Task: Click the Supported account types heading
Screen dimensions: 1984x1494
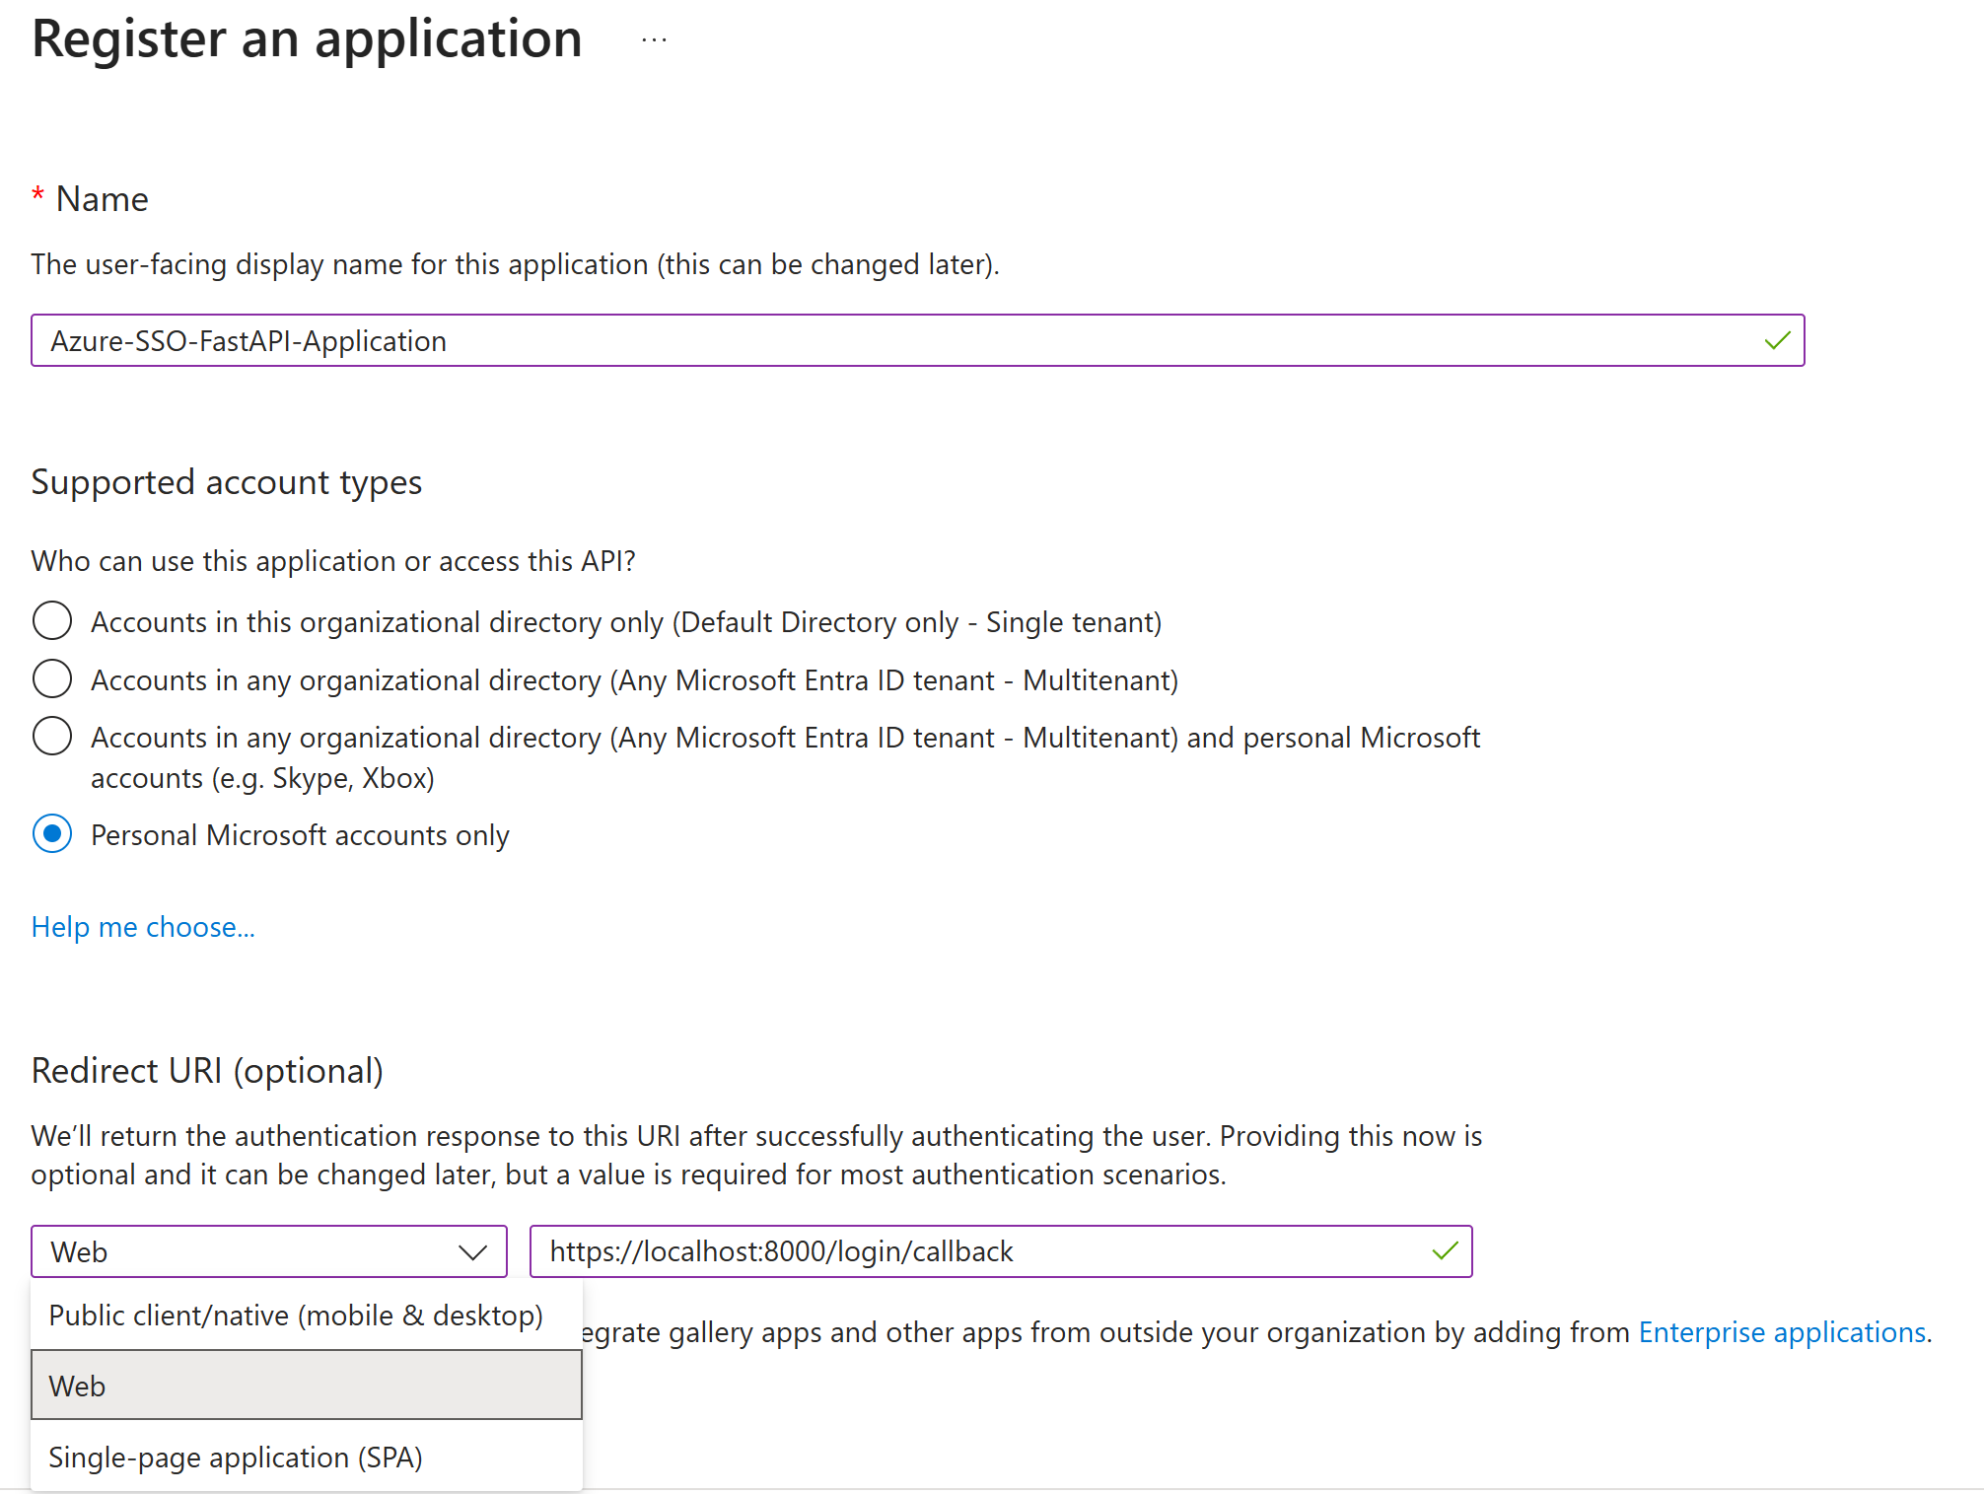Action: [x=227, y=482]
